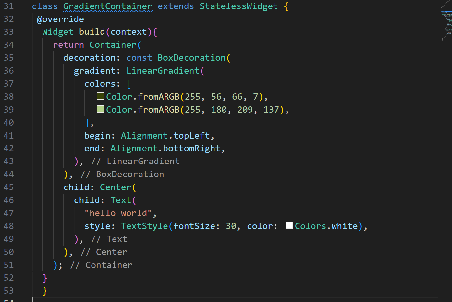Viewport: 452px width, 302px height.
Task: Click the const keyword on line 35
Action: click(139, 58)
